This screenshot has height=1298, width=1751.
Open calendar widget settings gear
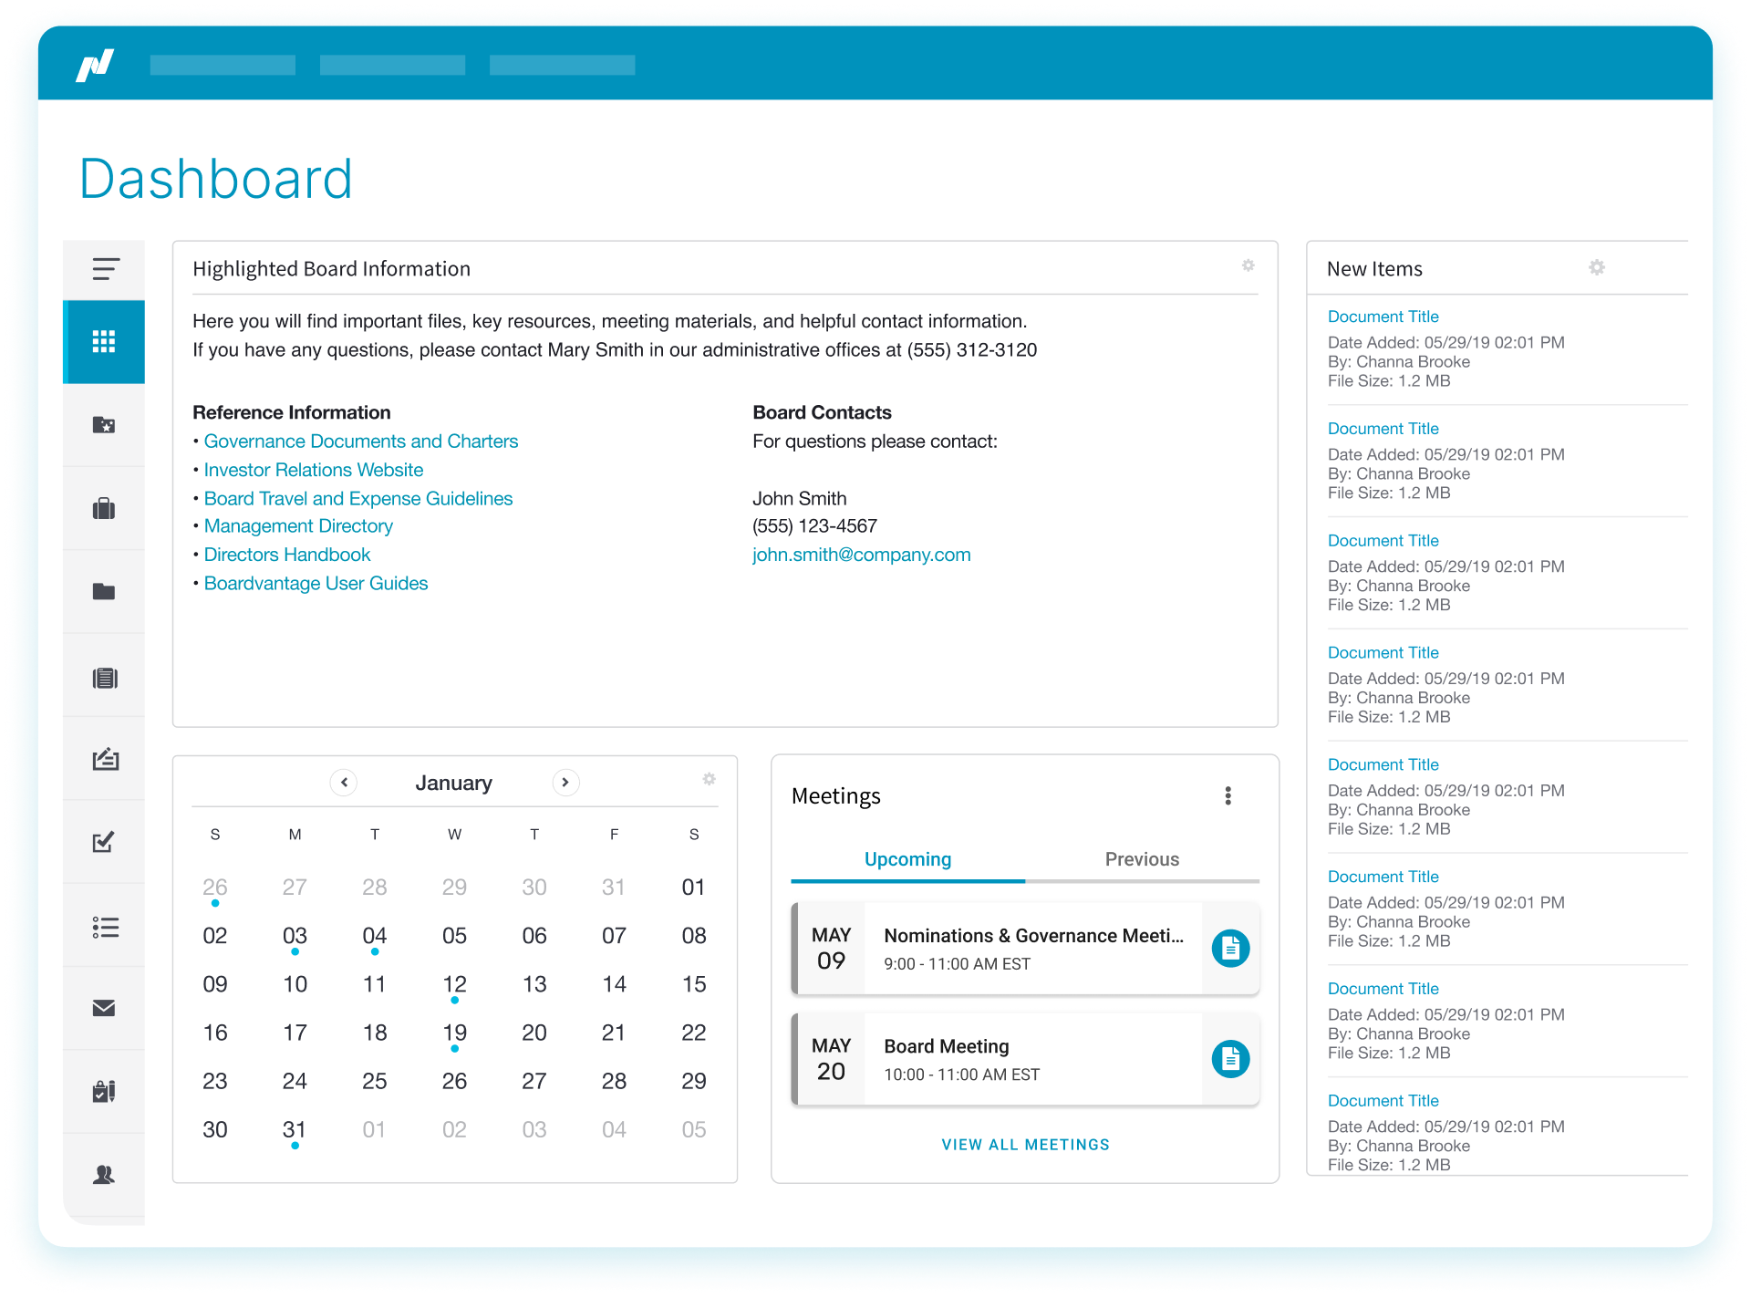pos(709,779)
